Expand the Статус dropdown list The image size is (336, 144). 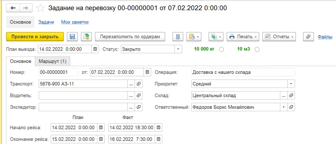(178, 49)
